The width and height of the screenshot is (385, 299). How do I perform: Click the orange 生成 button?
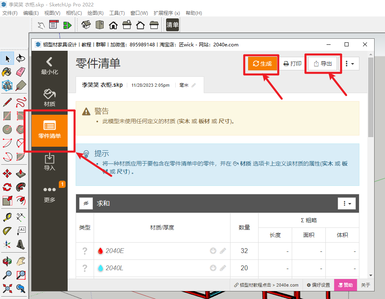pos(263,64)
